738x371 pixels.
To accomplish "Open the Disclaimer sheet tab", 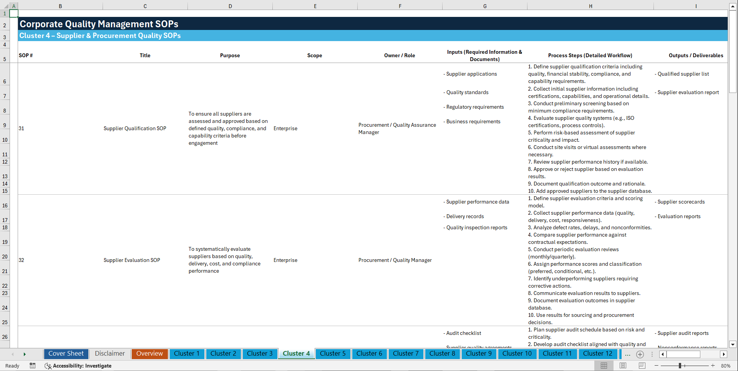I will click(x=110, y=354).
